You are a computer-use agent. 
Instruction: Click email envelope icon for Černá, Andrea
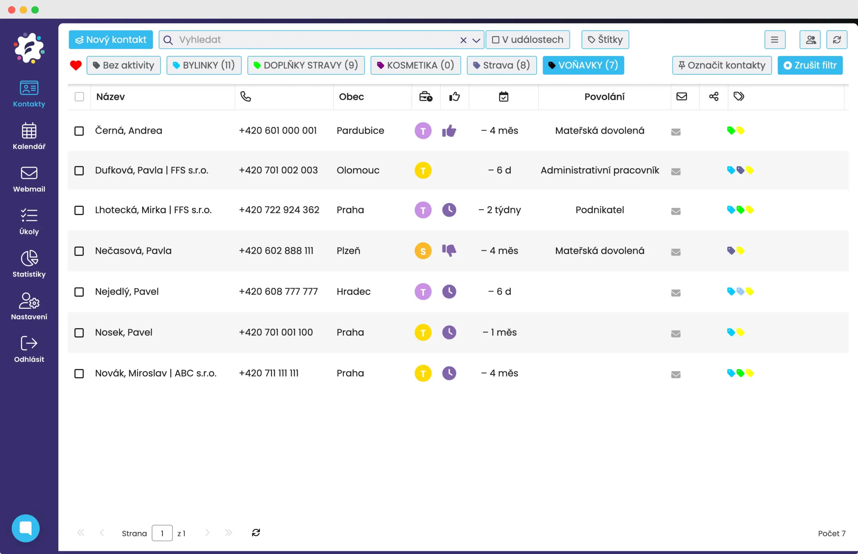click(676, 132)
